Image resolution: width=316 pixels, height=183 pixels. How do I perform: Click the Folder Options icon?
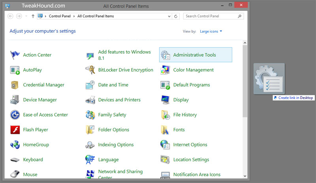pyautogui.click(x=90, y=130)
